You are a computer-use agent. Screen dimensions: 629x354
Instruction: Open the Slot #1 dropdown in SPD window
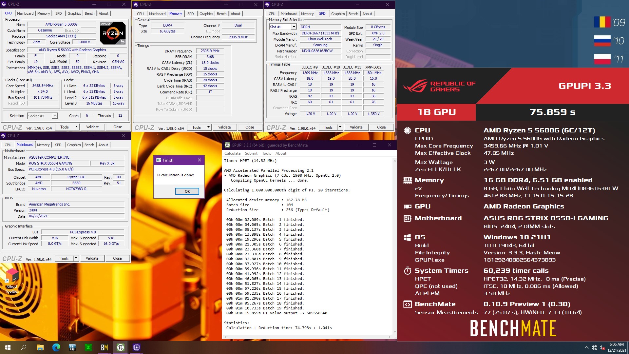coord(294,27)
